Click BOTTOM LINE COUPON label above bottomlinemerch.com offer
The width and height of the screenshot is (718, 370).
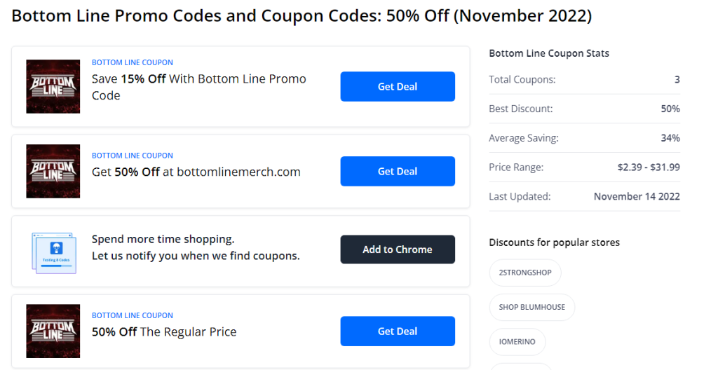pos(133,156)
